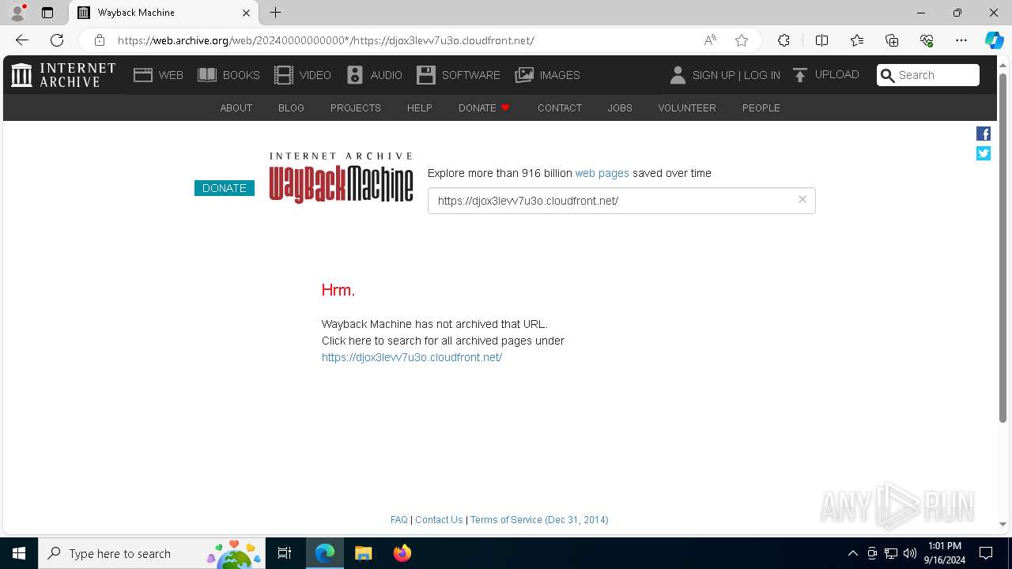1012x569 pixels.
Task: Open the notifications action center
Action: 986,553
